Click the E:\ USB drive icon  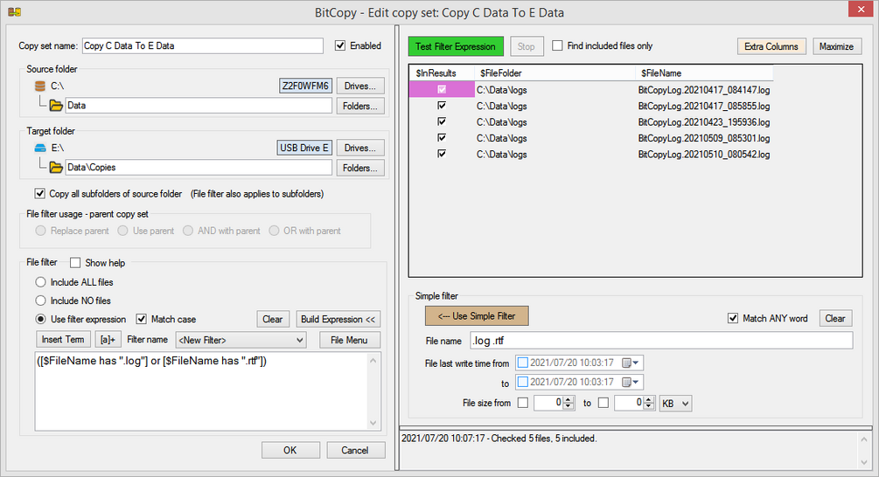40,149
